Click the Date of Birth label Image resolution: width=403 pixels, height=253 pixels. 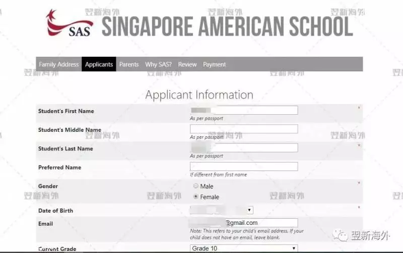55,211
